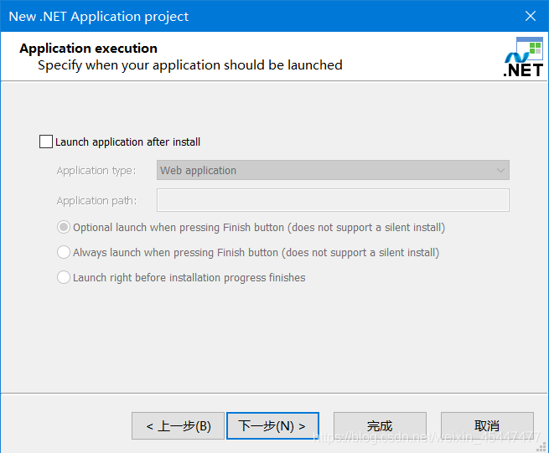Close the New .NET Application project dialog
549x453 pixels.
531,16
